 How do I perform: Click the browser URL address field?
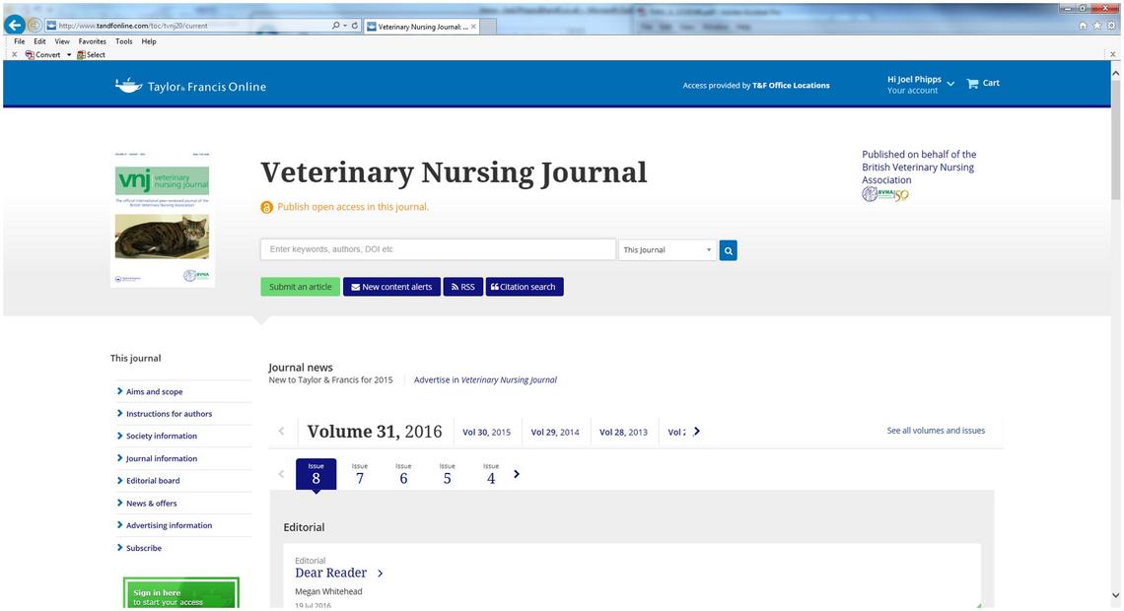(186, 25)
